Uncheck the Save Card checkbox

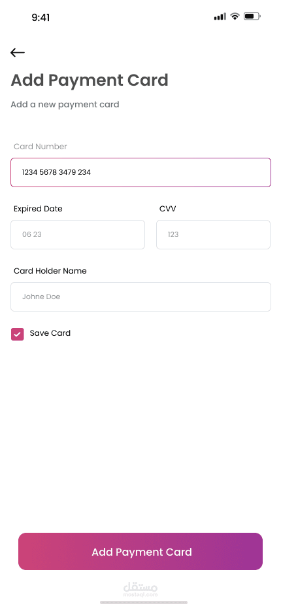tap(18, 334)
